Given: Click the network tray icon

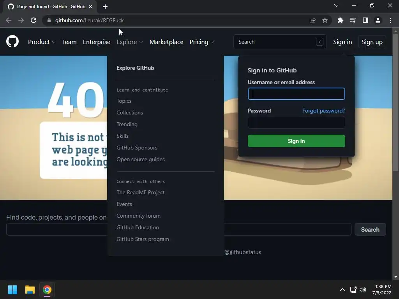Looking at the screenshot, I should pyautogui.click(x=353, y=290).
